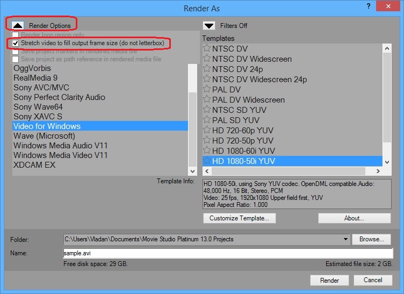The height and width of the screenshot is (294, 404).
Task: Favorite the HD 1080-60i YUV template
Action: tap(207, 151)
